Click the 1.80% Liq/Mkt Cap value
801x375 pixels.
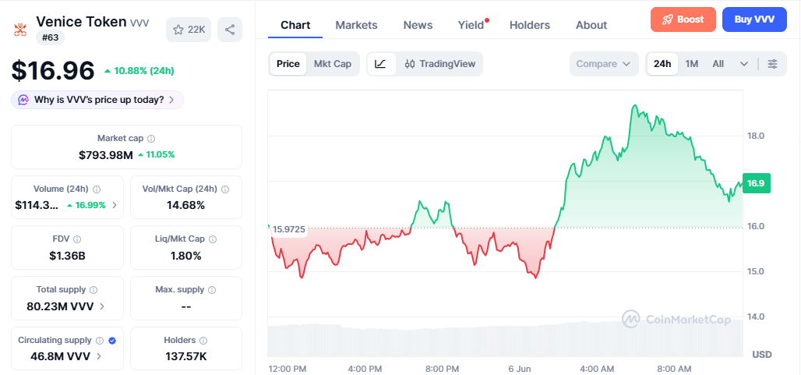(x=186, y=256)
